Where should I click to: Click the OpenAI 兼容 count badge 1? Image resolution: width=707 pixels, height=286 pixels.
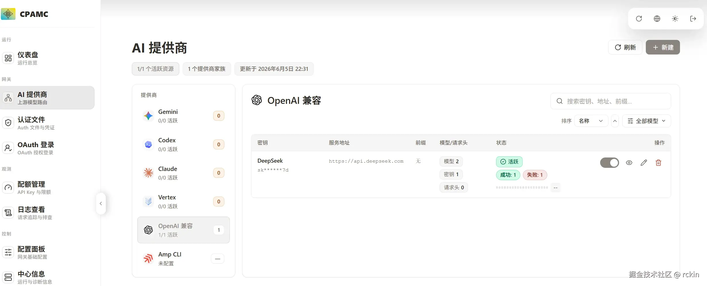219,230
